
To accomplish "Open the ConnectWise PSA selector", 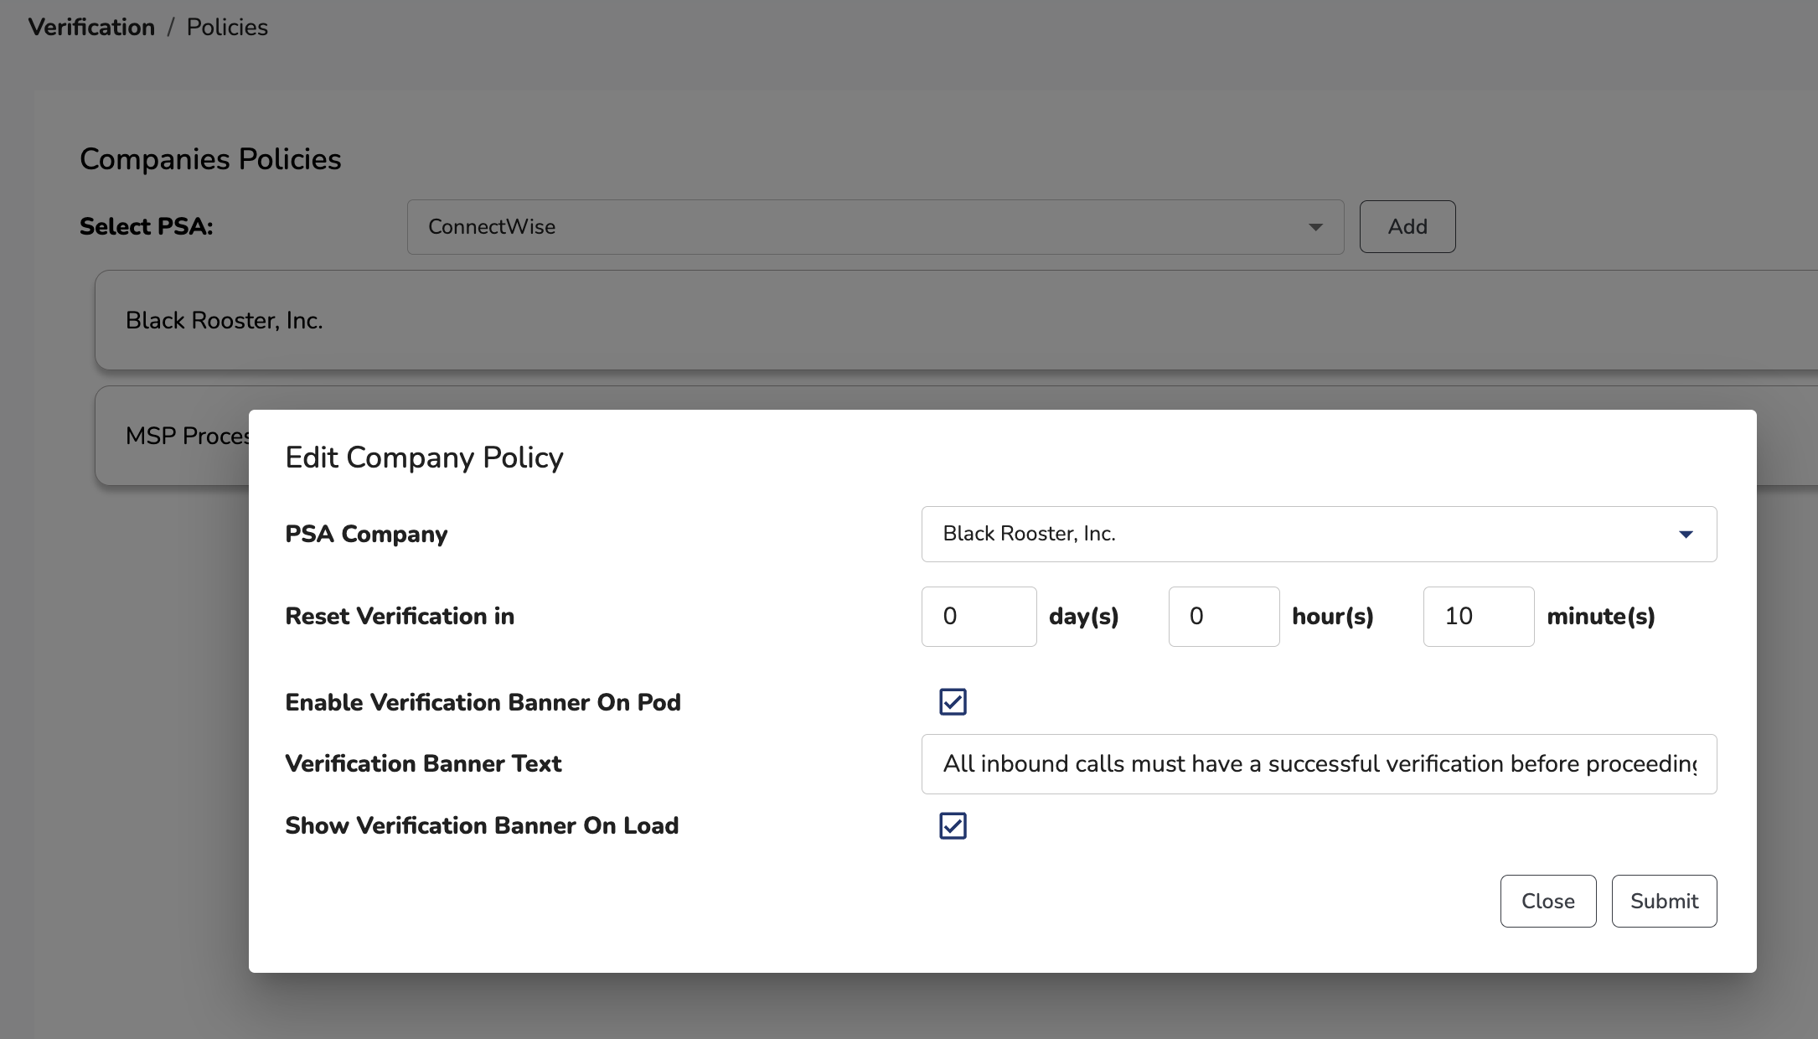I will click(875, 227).
